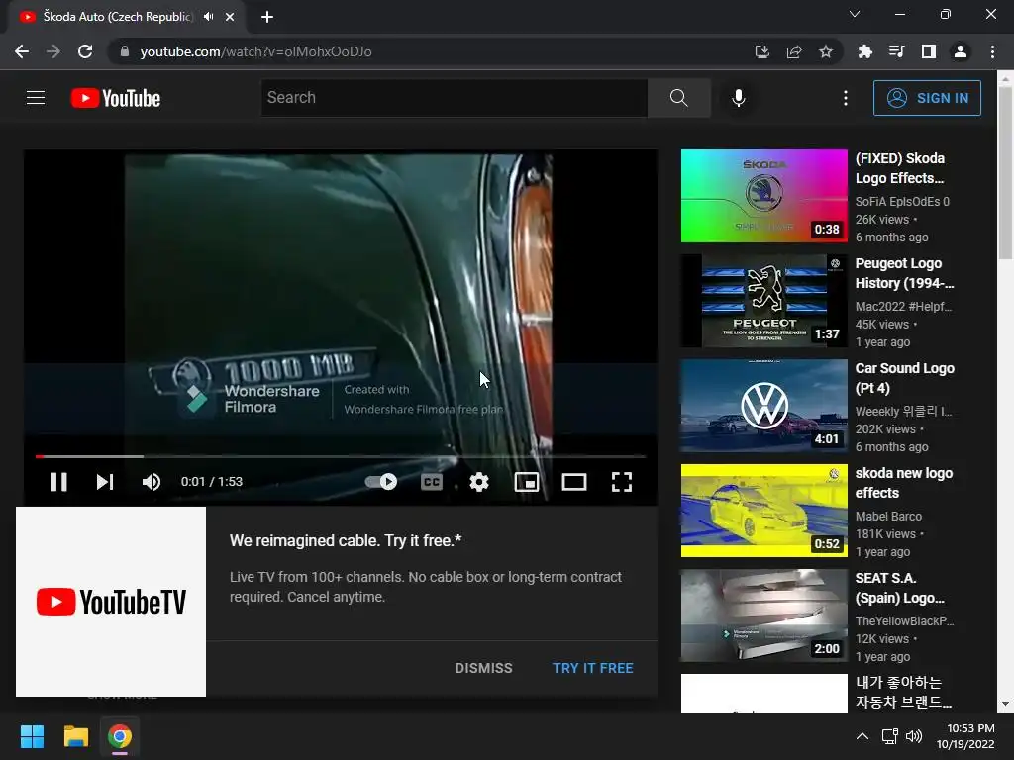
Task: Toggle closed captions CC
Action: pyautogui.click(x=432, y=482)
